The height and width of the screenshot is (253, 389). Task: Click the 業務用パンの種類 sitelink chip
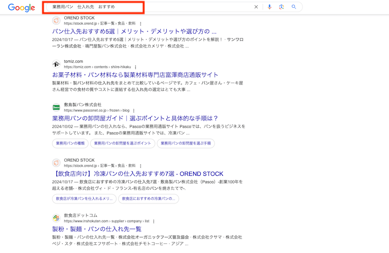(x=70, y=143)
